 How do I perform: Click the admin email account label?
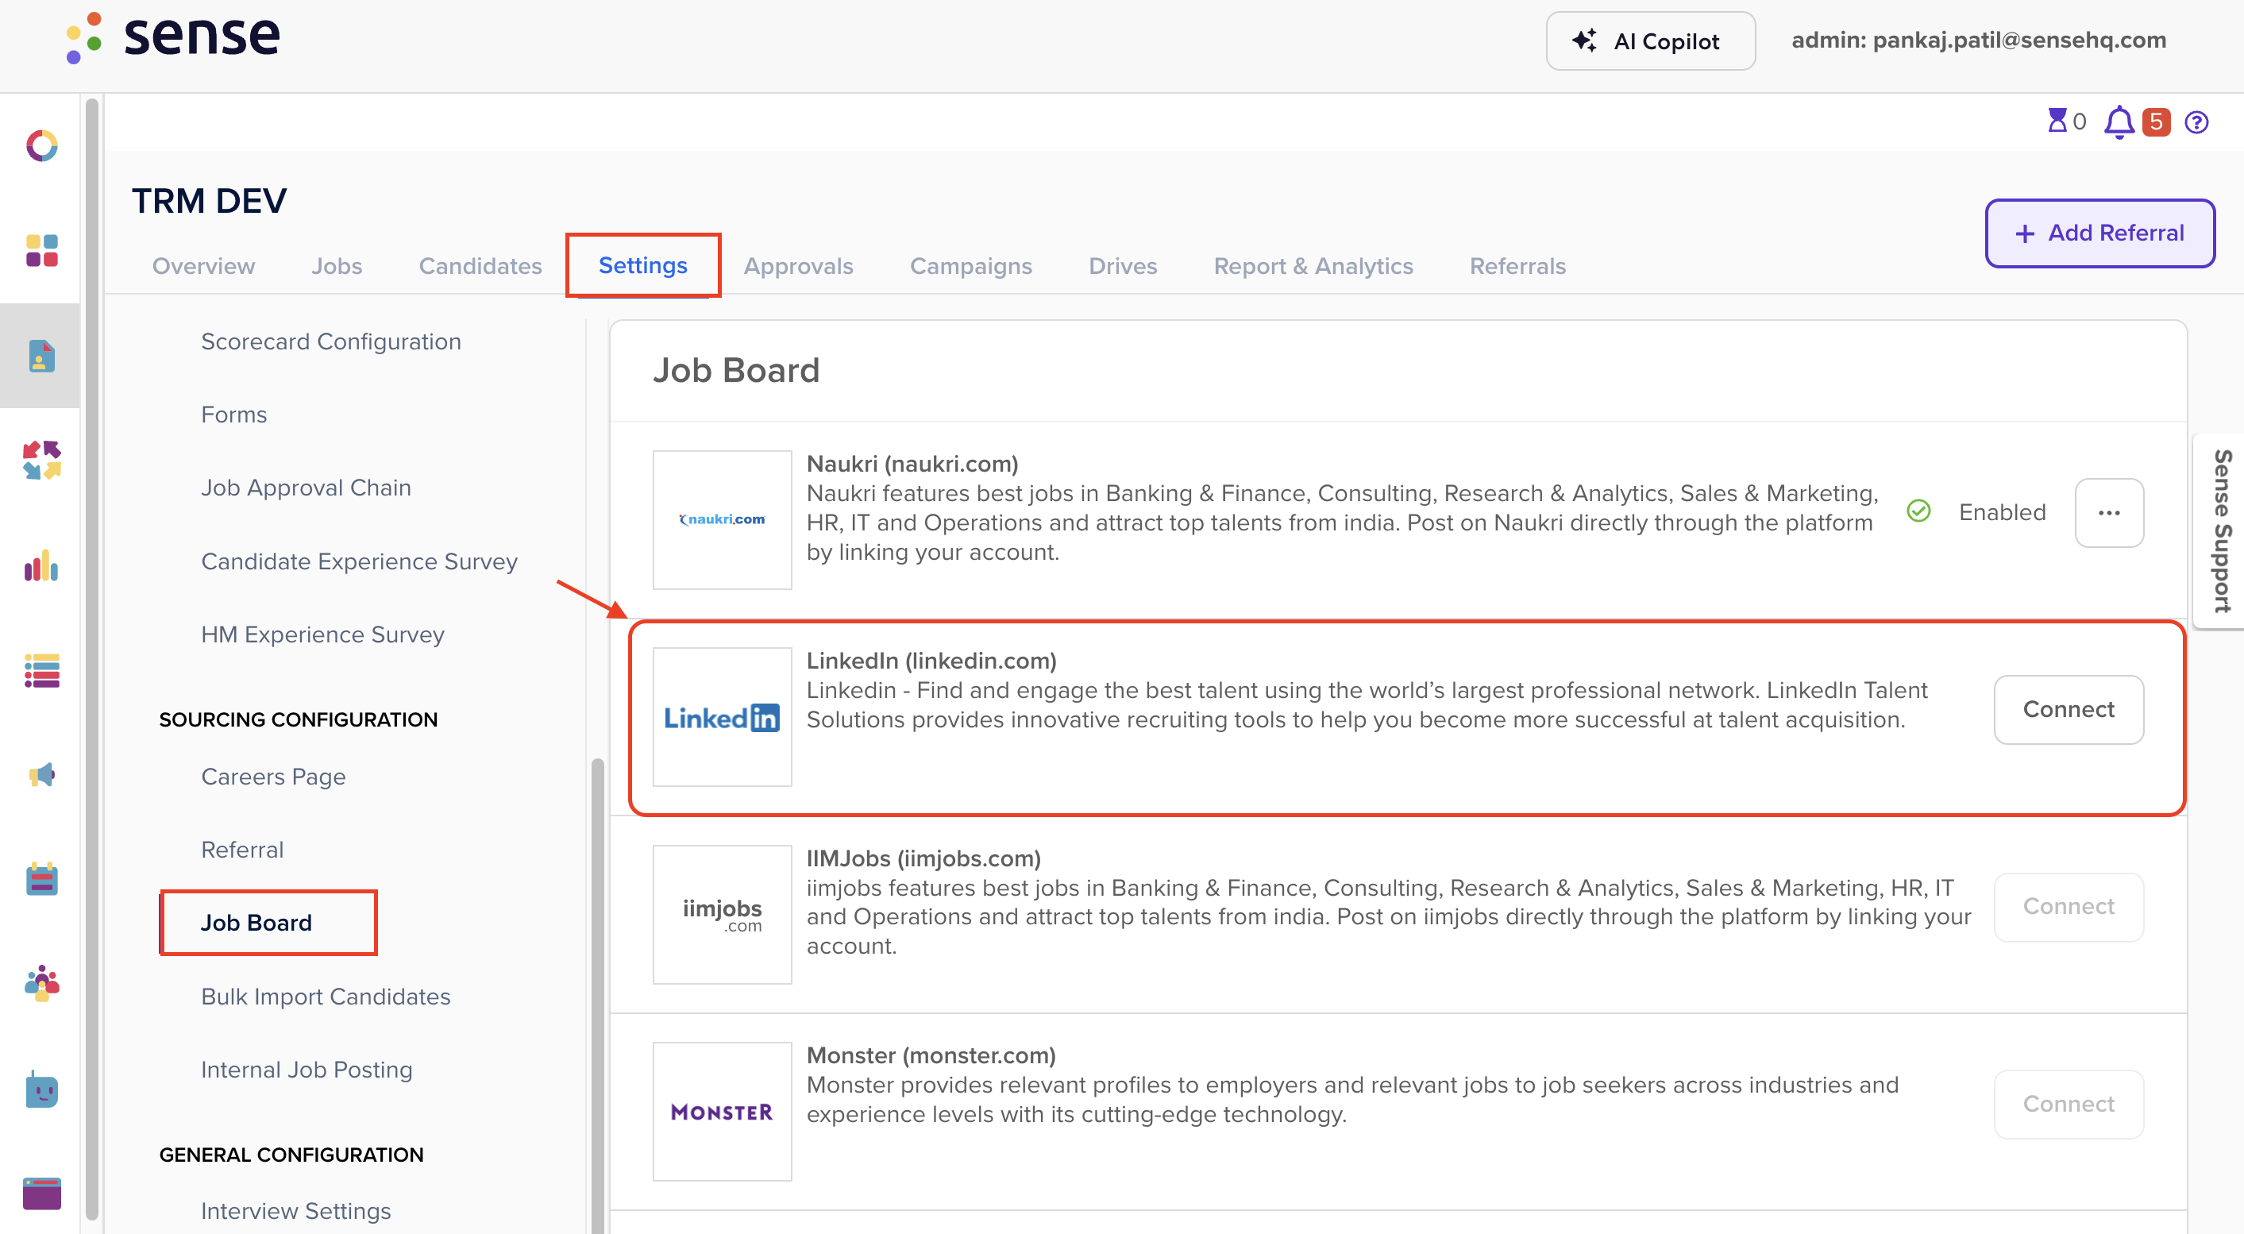click(x=1978, y=40)
